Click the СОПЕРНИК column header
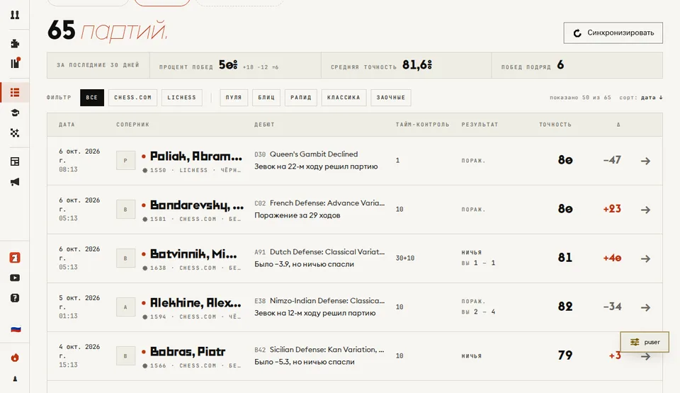 [x=132, y=125]
